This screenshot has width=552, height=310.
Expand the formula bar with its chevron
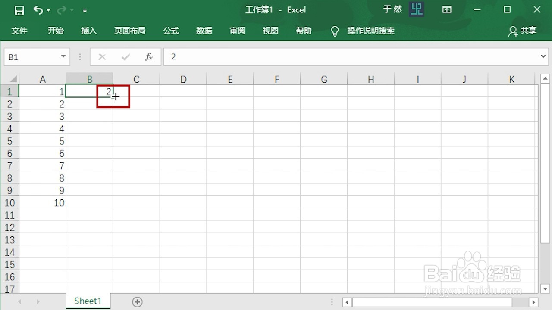[543, 56]
